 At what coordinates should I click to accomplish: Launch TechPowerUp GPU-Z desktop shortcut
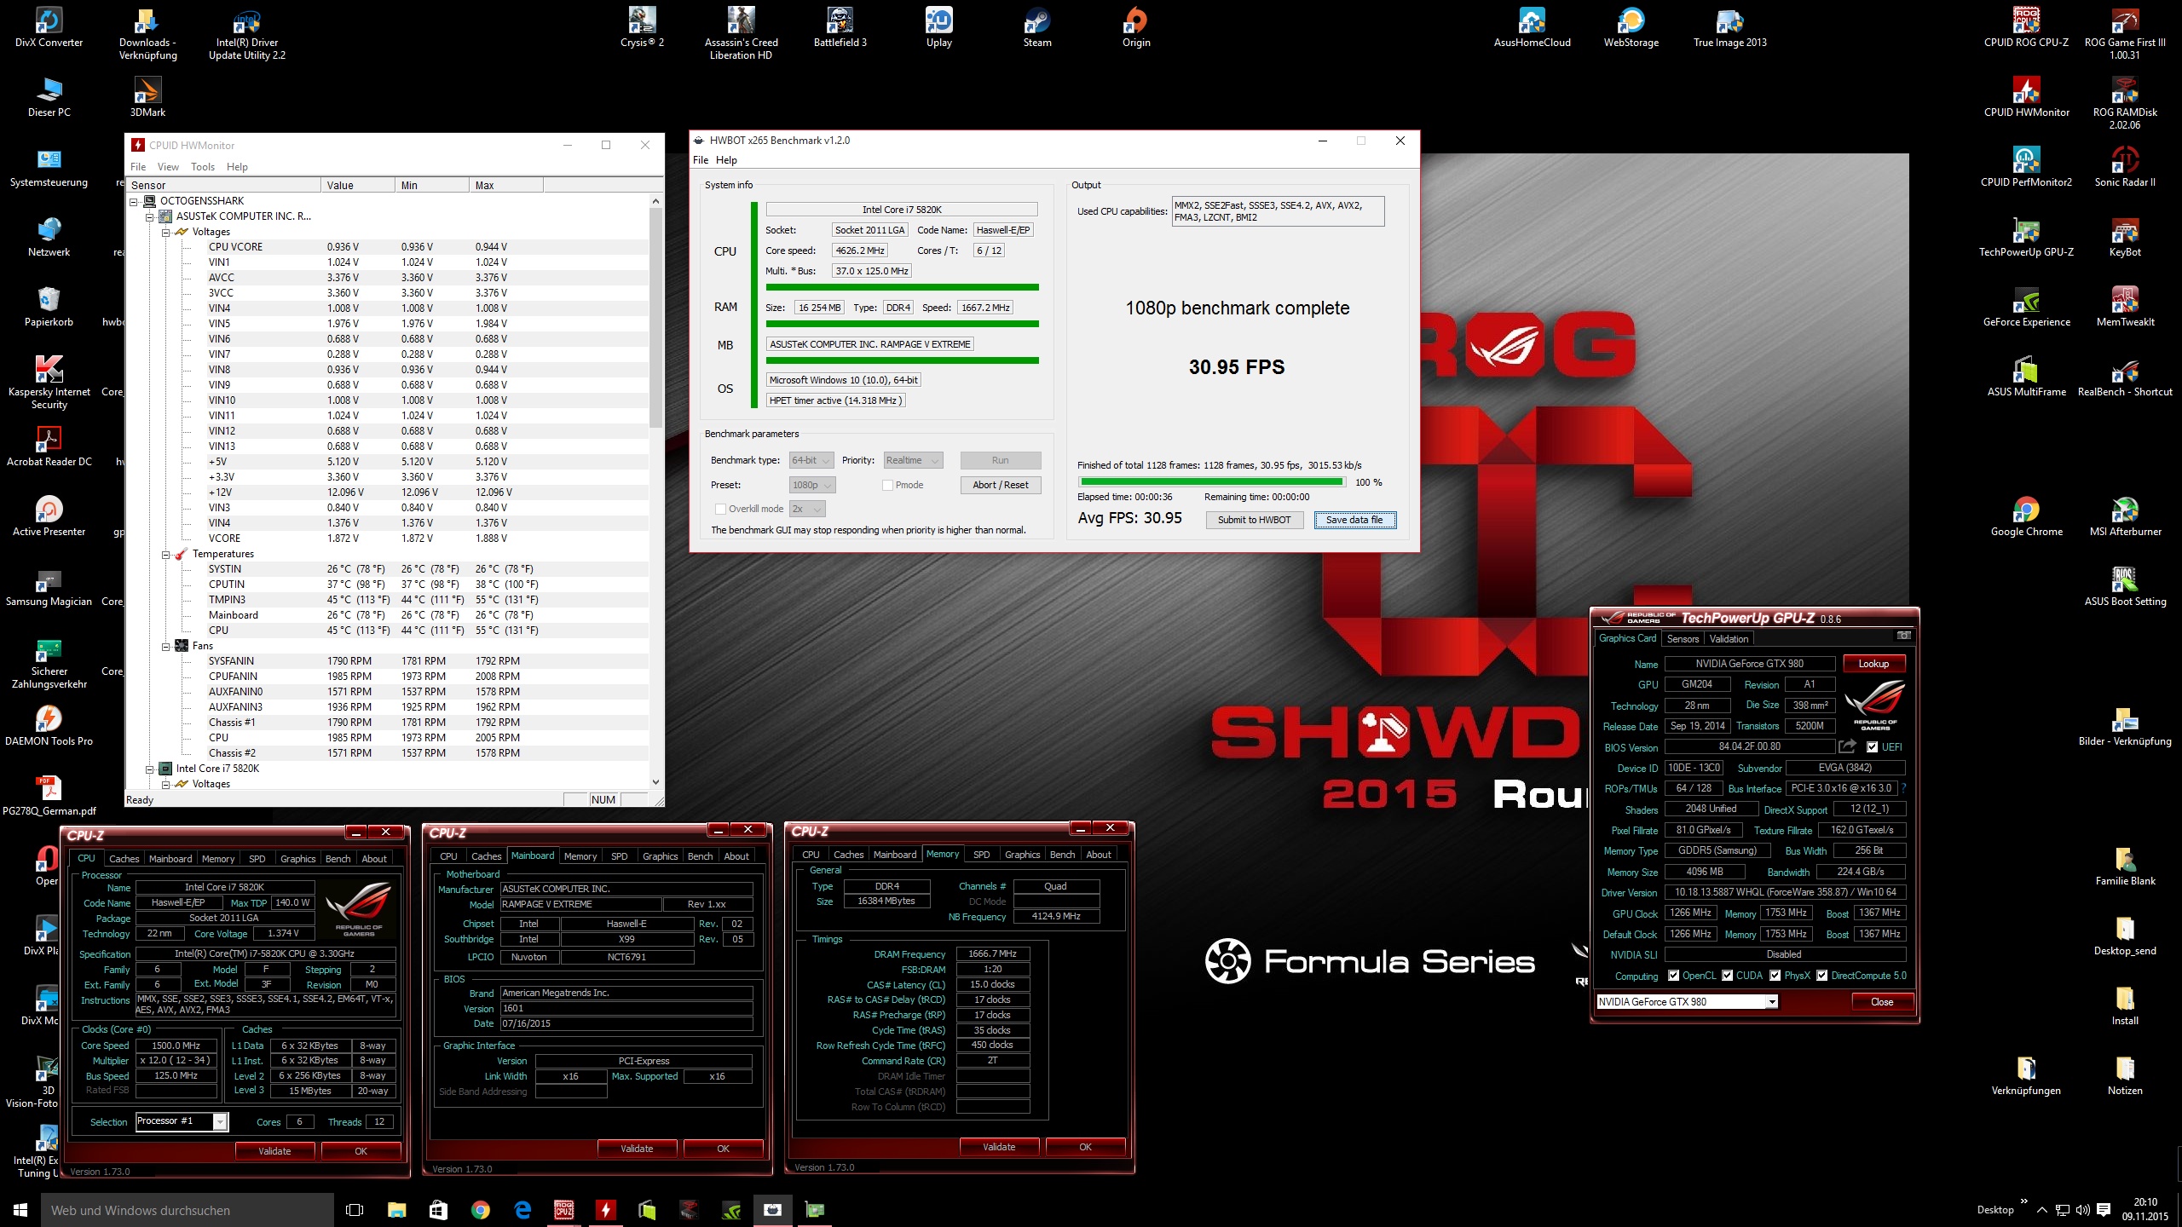pos(2026,236)
